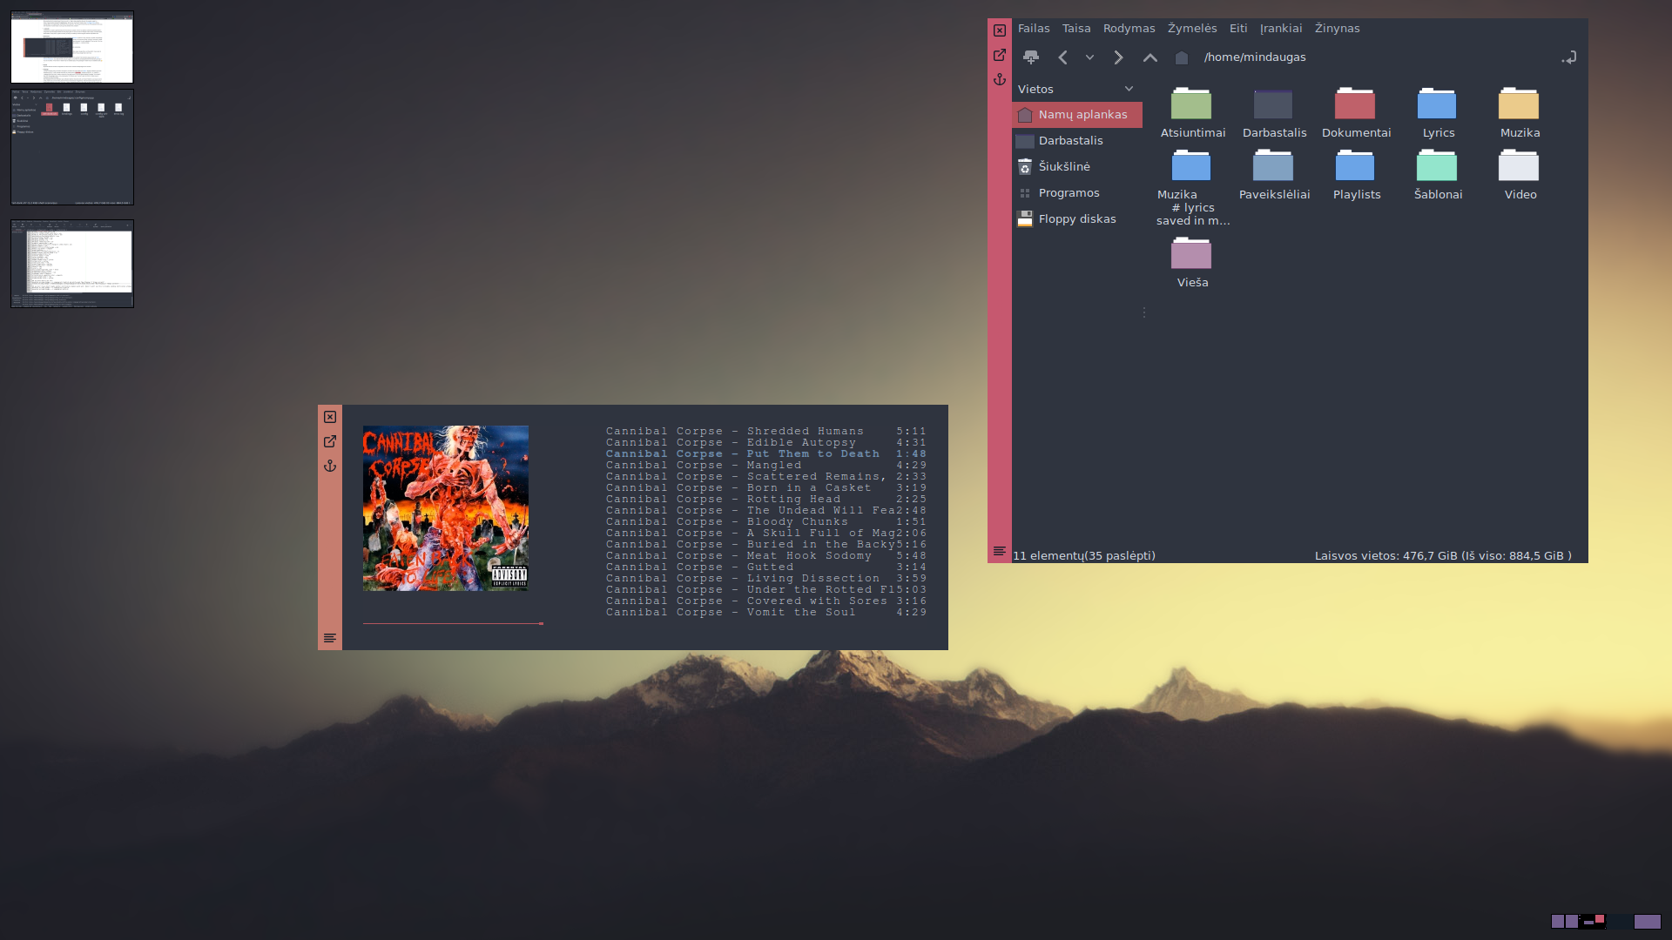Select Floppy diskas in sidebar
This screenshot has height=940, width=1672.
1076,218
